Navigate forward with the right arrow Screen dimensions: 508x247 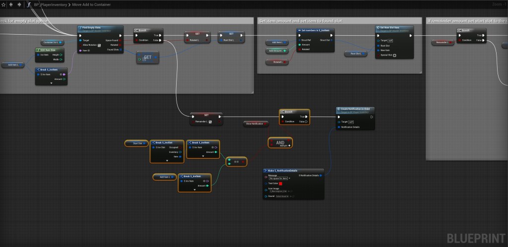coord(19,4)
